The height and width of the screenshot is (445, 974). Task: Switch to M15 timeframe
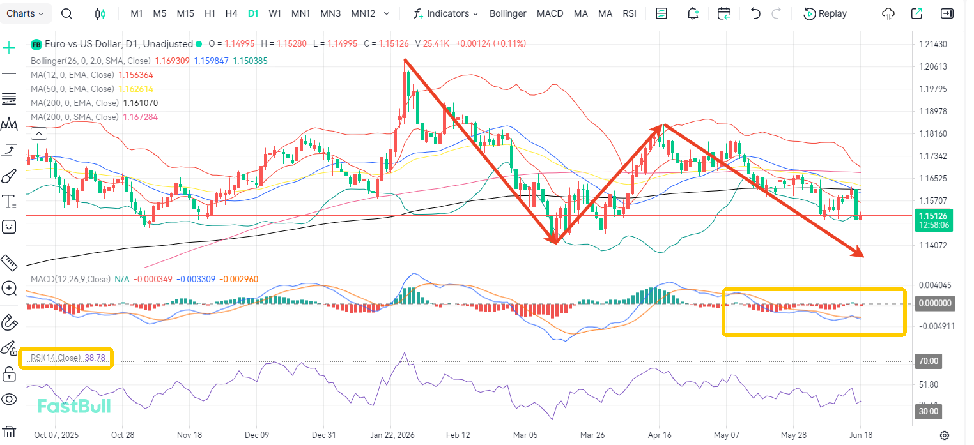click(185, 13)
